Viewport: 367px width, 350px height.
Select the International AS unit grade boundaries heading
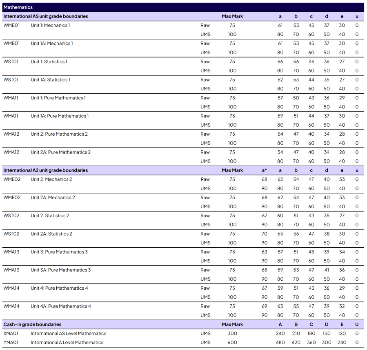pos(46,16)
